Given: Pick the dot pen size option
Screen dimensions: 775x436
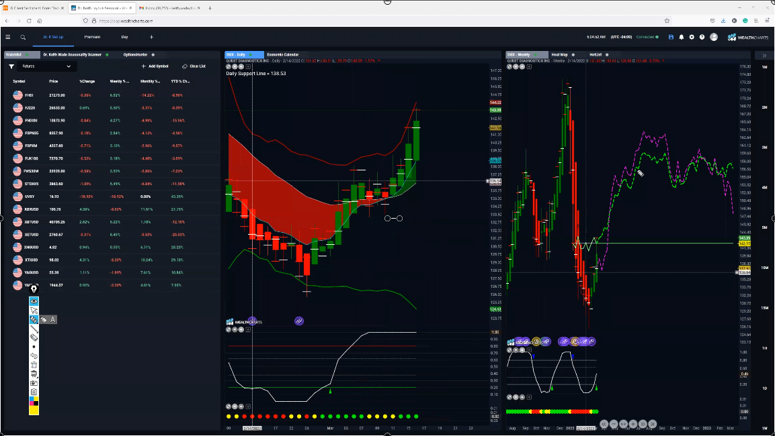Looking at the screenshot, I should click(x=34, y=347).
